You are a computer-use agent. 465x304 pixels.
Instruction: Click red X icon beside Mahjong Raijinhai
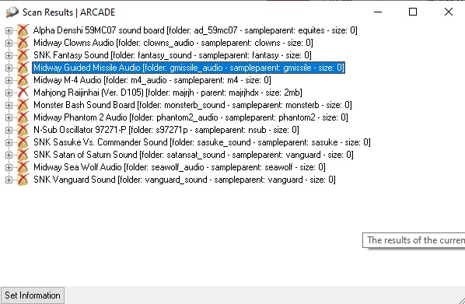coord(23,93)
